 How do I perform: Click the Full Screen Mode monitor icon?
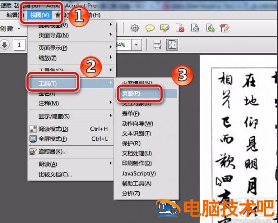point(33,139)
